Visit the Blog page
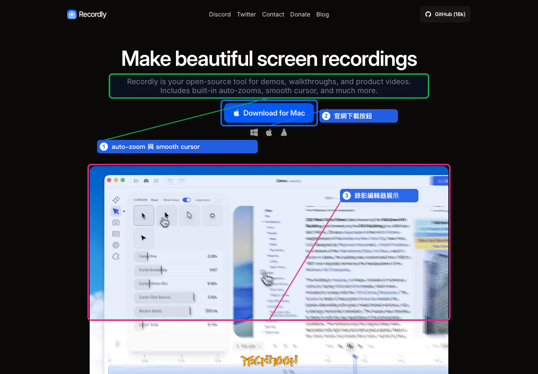The width and height of the screenshot is (538, 374). [322, 14]
